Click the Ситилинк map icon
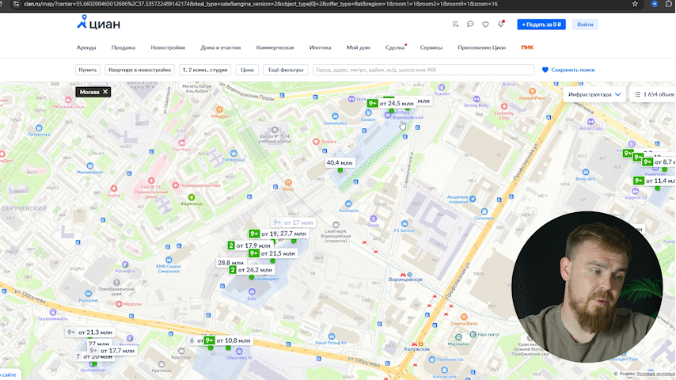Image resolution: width=676 pixels, height=380 pixels. (484, 212)
